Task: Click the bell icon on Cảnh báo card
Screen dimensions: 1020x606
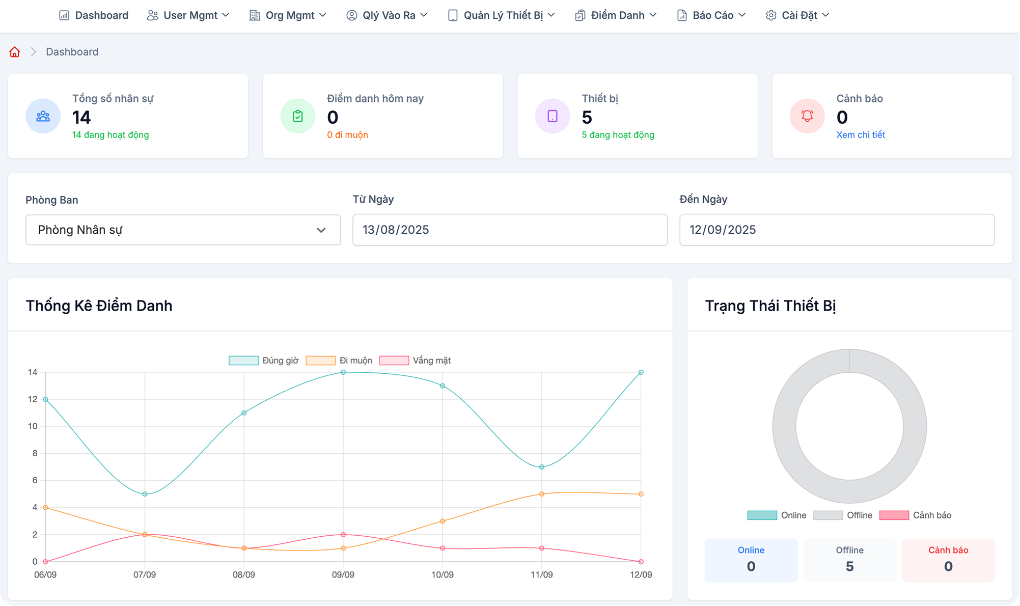Action: coord(807,116)
